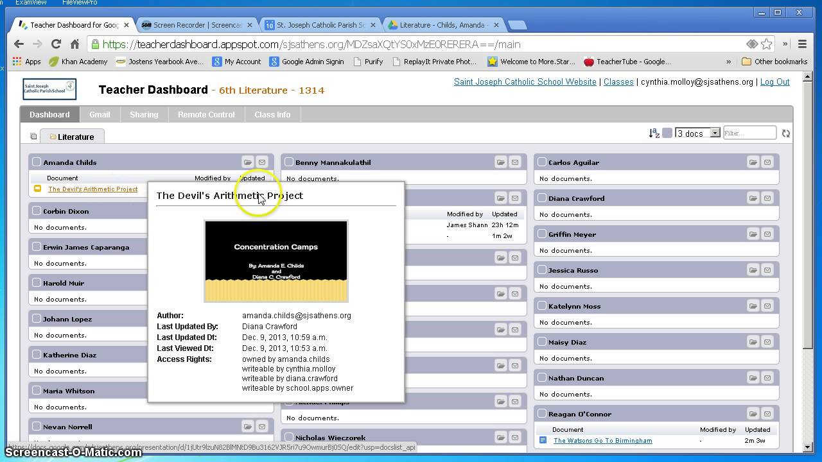Email Amanda Childs via envelope icon
The image size is (822, 462).
pyautogui.click(x=261, y=162)
